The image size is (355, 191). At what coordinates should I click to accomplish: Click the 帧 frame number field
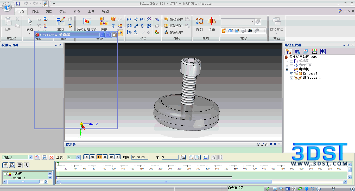tap(170, 157)
